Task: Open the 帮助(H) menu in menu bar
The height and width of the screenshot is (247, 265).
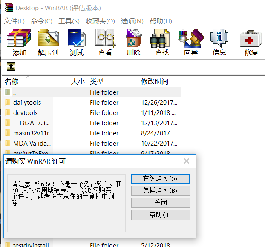Action: (161, 21)
